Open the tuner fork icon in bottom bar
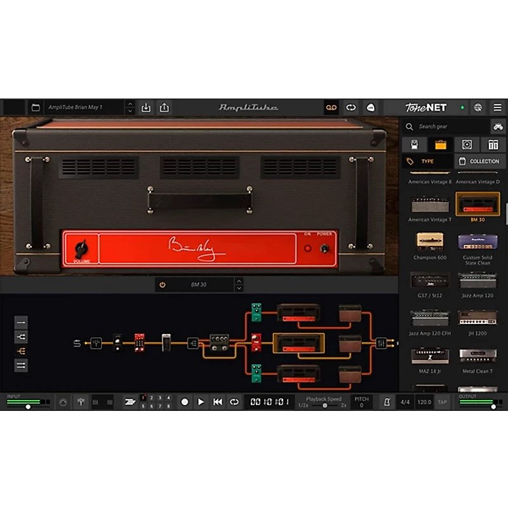 pyautogui.click(x=81, y=402)
